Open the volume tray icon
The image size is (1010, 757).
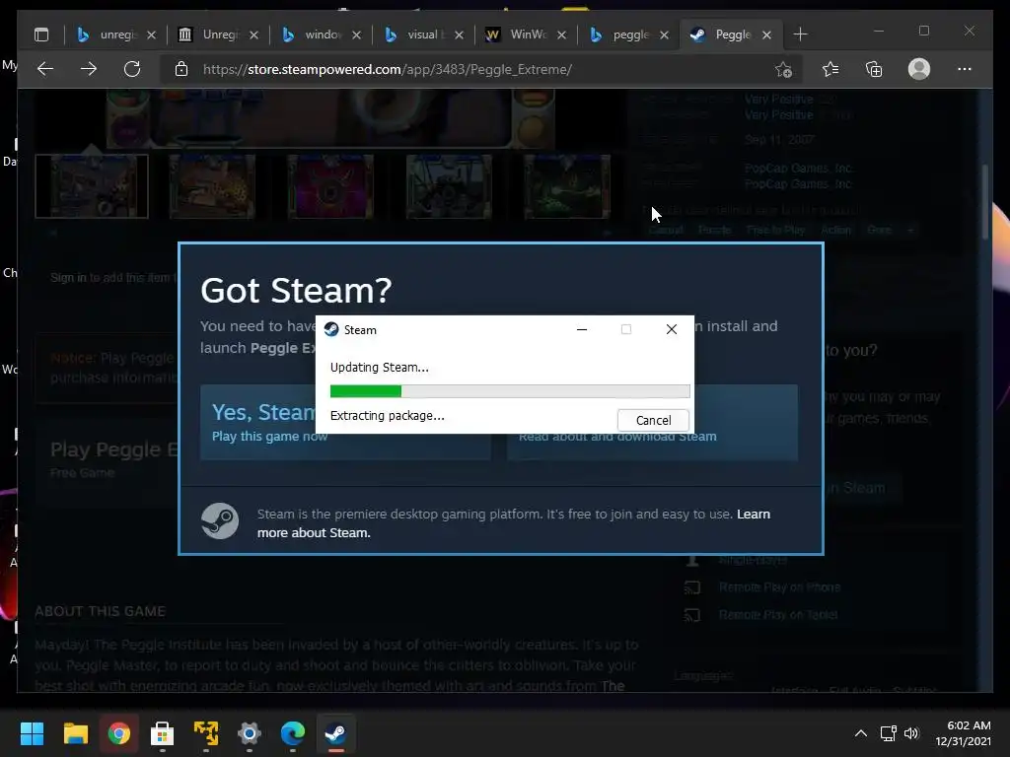(911, 733)
